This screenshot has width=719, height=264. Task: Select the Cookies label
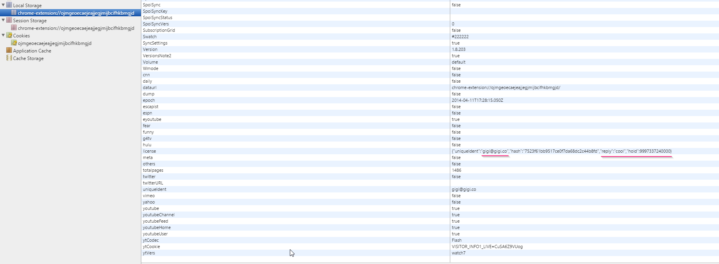21,36
